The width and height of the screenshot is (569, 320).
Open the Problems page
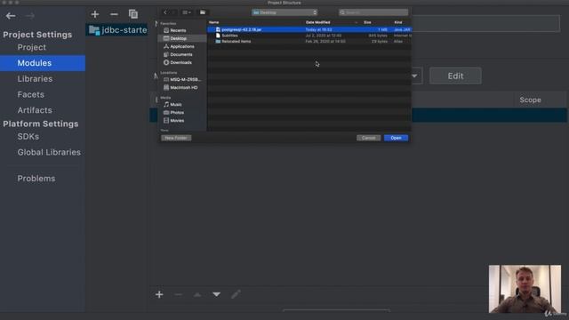coord(36,178)
